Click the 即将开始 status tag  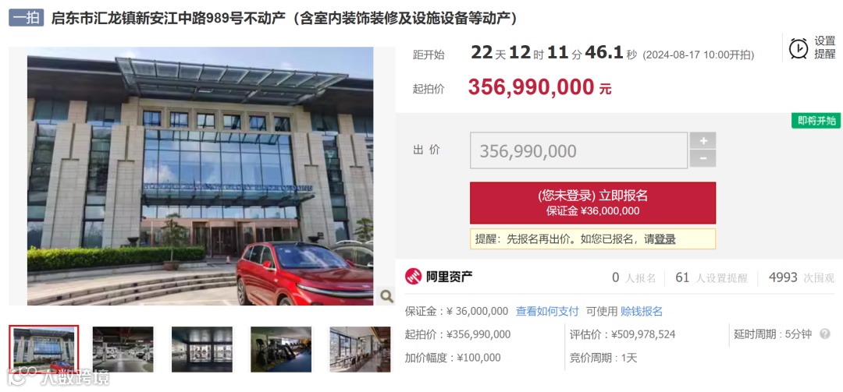click(816, 121)
